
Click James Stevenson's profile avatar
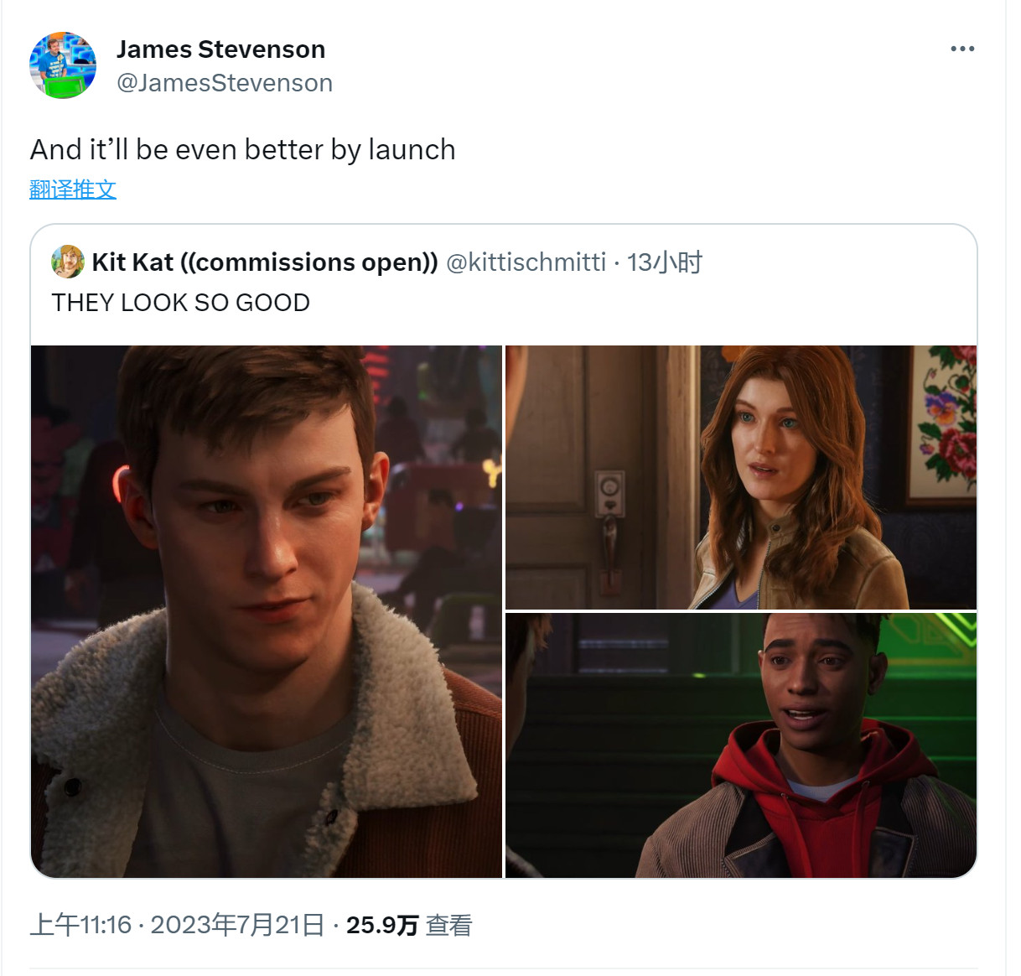click(63, 65)
